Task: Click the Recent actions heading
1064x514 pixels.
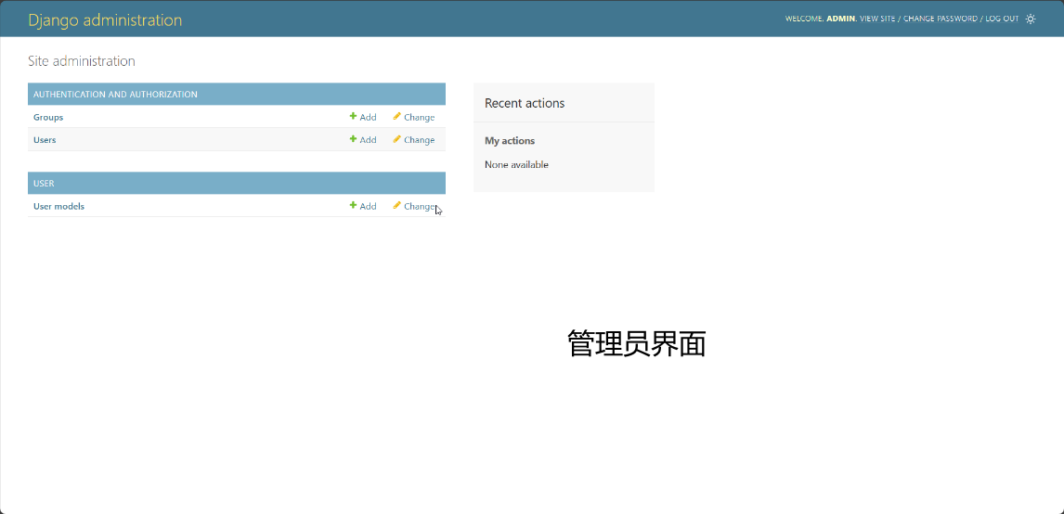Action: coord(525,103)
